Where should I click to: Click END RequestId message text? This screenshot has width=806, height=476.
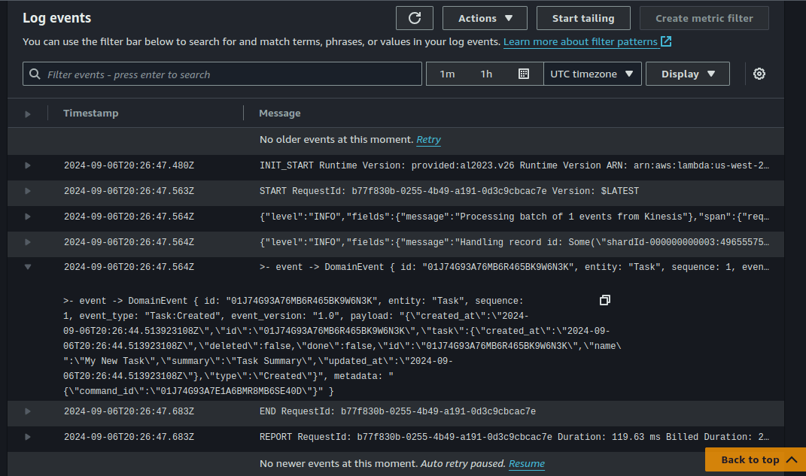coord(397,411)
